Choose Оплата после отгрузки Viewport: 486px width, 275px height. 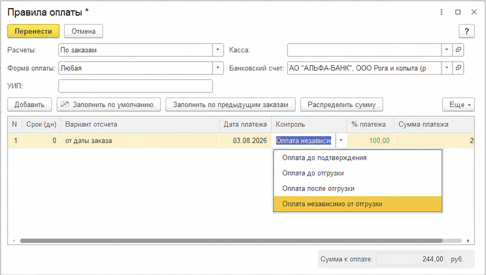pyautogui.click(x=358, y=189)
